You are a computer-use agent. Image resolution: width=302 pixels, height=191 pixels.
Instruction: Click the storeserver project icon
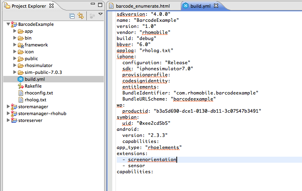point(14,120)
